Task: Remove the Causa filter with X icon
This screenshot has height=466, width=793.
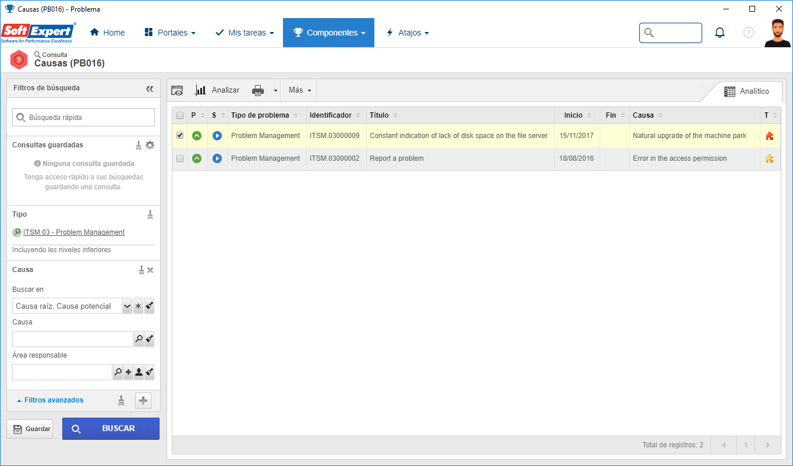Action: pyautogui.click(x=150, y=270)
